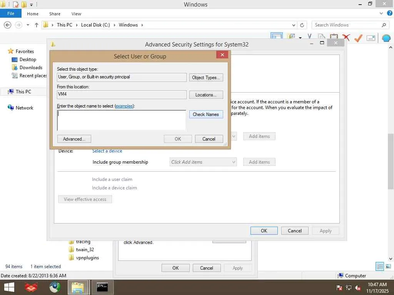Close the Select User or Group dialog
The width and height of the screenshot is (394, 295).
click(222, 55)
